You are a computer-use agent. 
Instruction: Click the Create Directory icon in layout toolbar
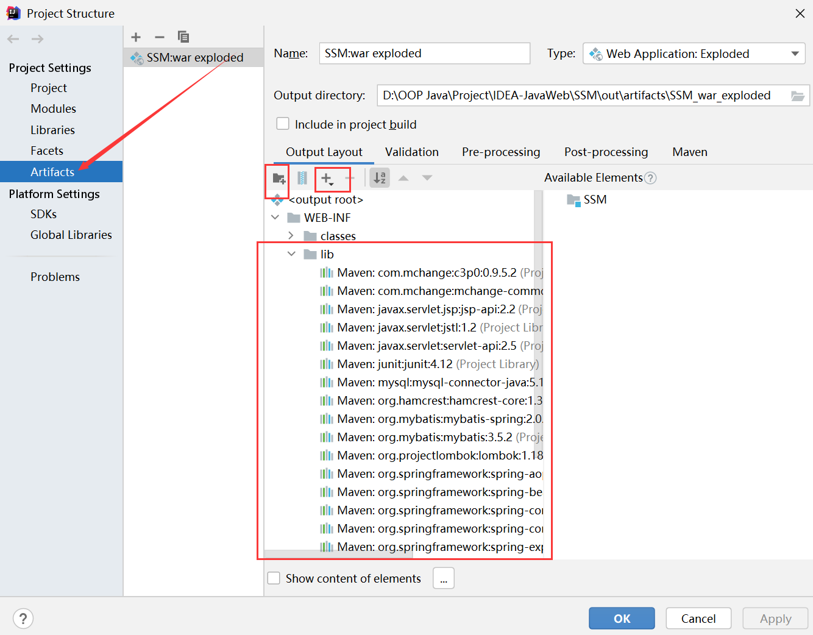(279, 178)
